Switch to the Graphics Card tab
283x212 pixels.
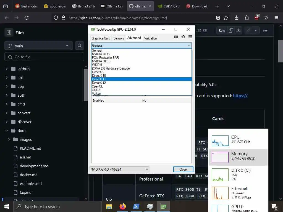click(101, 38)
